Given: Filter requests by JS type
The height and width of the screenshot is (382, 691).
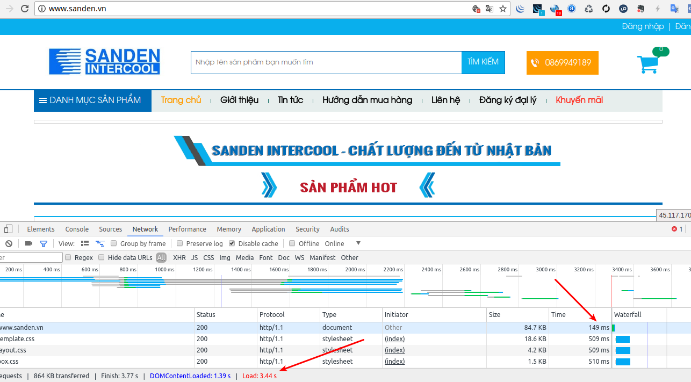Looking at the screenshot, I should pyautogui.click(x=195, y=257).
